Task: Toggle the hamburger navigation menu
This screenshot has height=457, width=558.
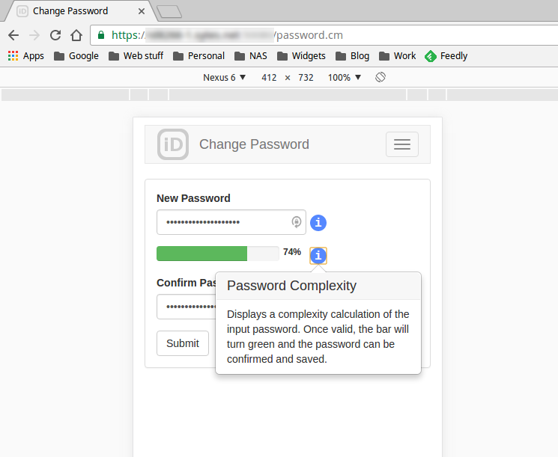Action: pos(402,144)
